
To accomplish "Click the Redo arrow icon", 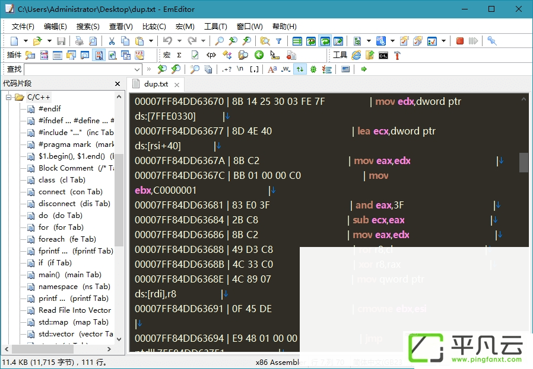I will (192, 41).
